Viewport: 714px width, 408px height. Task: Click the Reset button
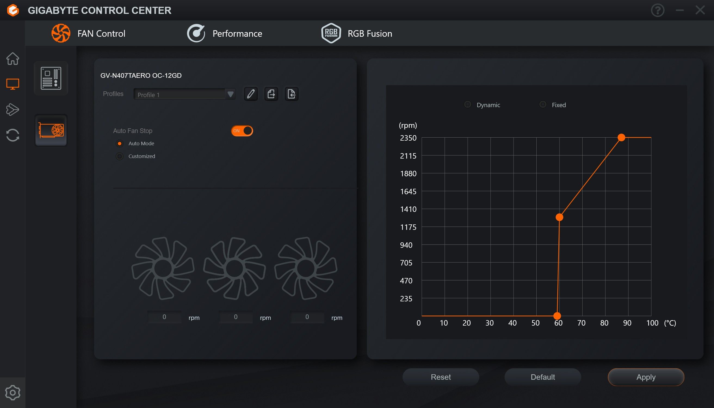pos(441,377)
